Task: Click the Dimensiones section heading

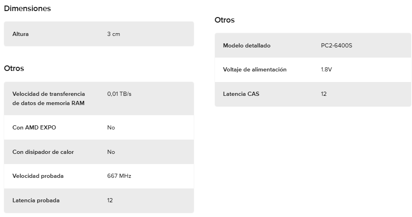Action: pyautogui.click(x=27, y=8)
